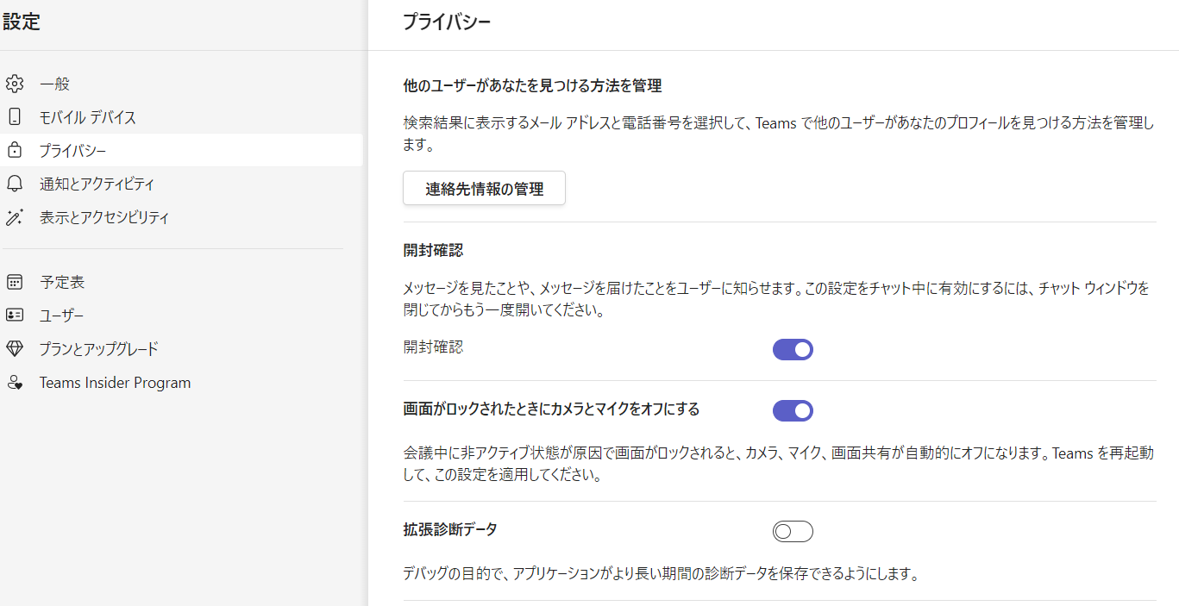Click the bell icon for 通知とアクティビティ

pyautogui.click(x=14, y=184)
